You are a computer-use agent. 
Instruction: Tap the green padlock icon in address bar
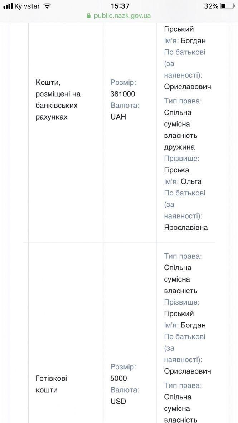tap(89, 16)
